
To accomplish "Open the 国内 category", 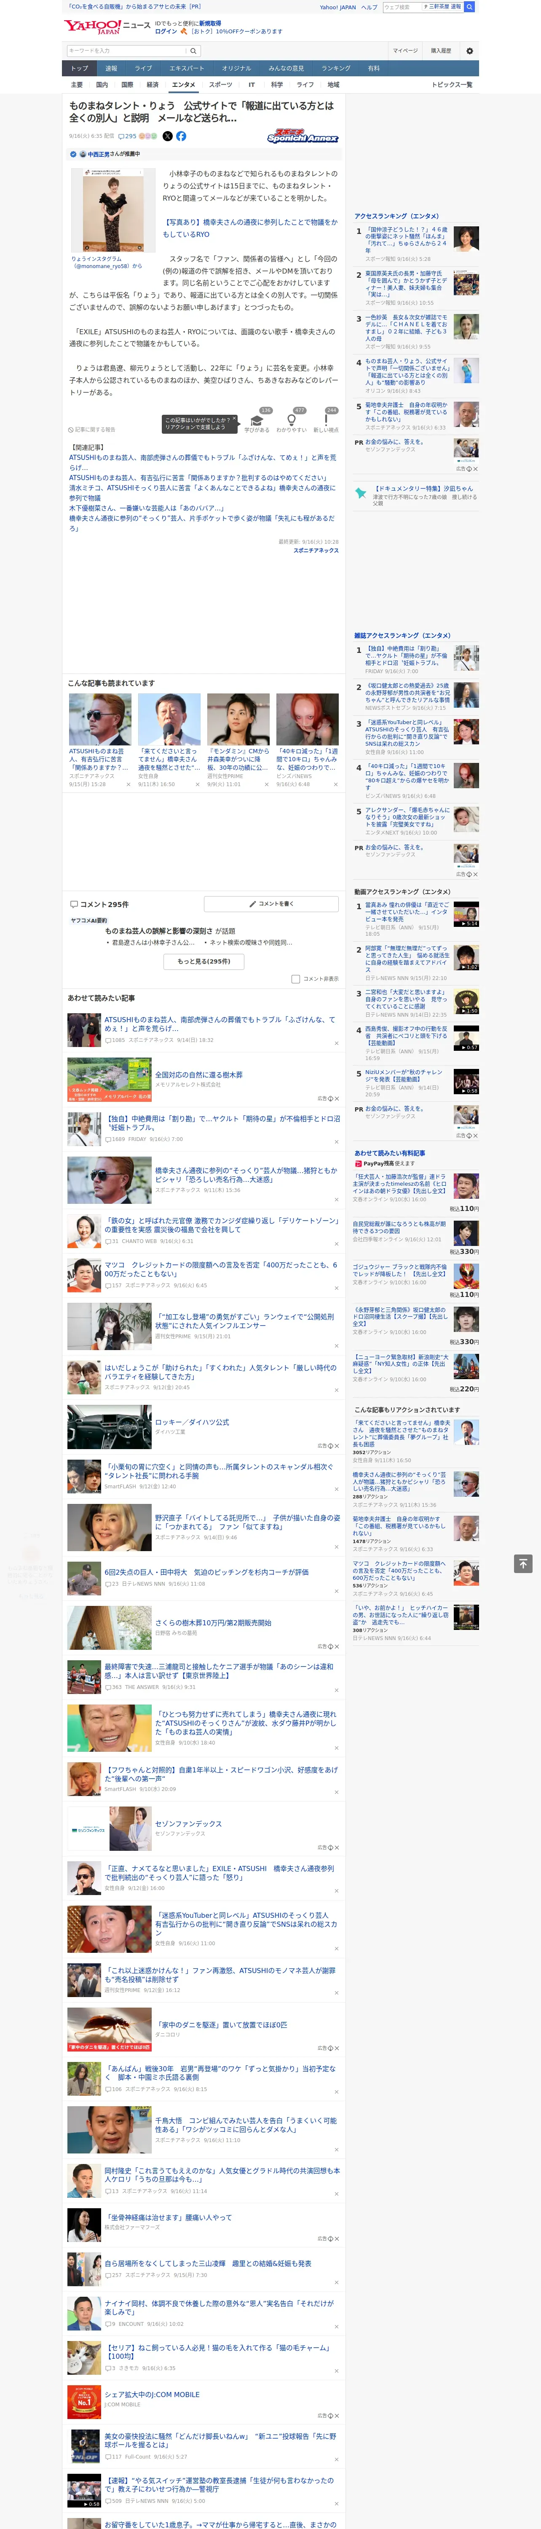I will [x=102, y=84].
